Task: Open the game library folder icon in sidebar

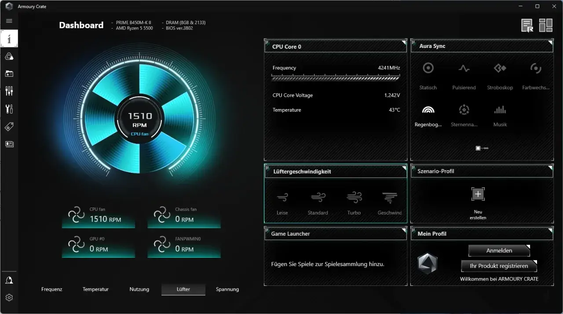Action: [9, 73]
